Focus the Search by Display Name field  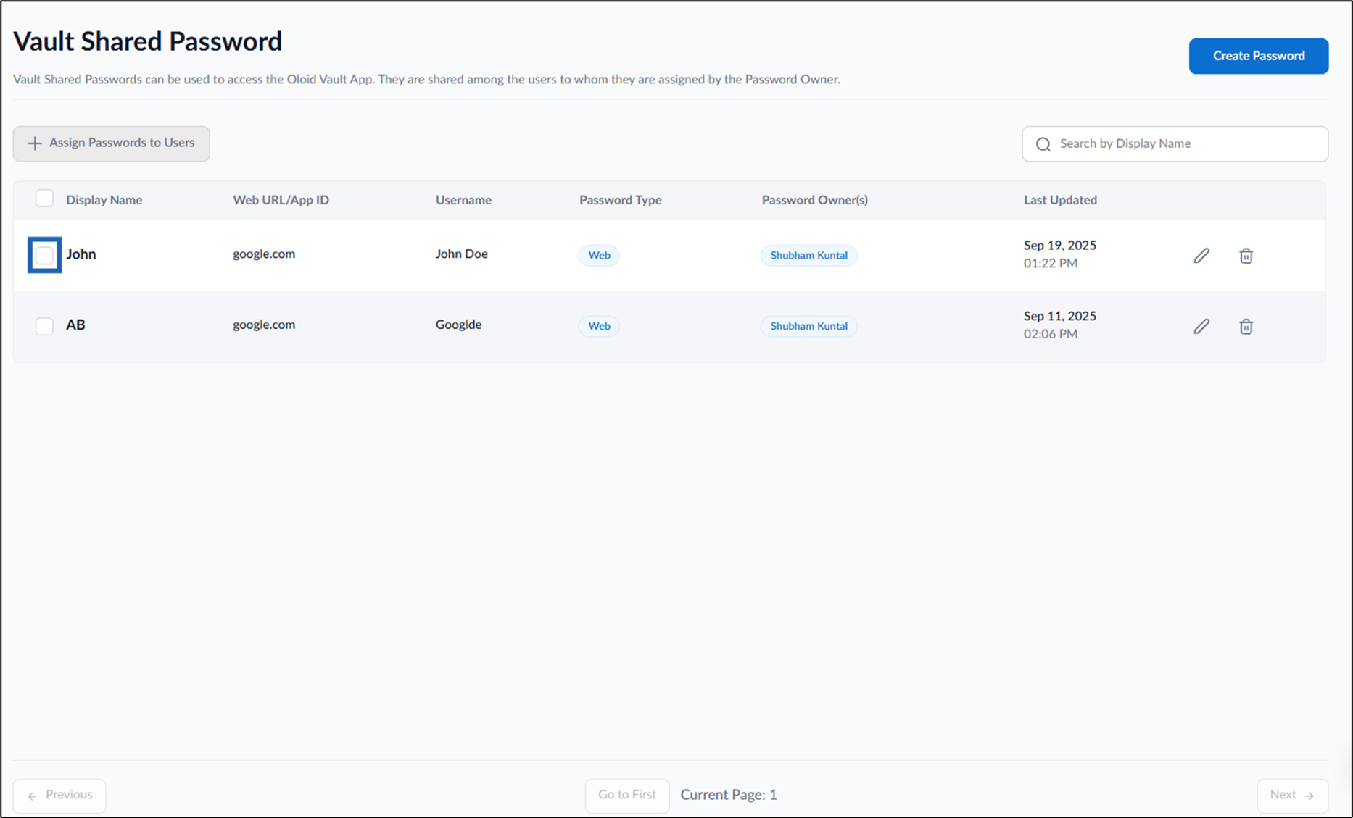tap(1175, 143)
